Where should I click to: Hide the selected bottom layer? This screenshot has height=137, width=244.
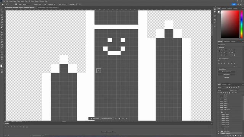[x=218, y=134]
